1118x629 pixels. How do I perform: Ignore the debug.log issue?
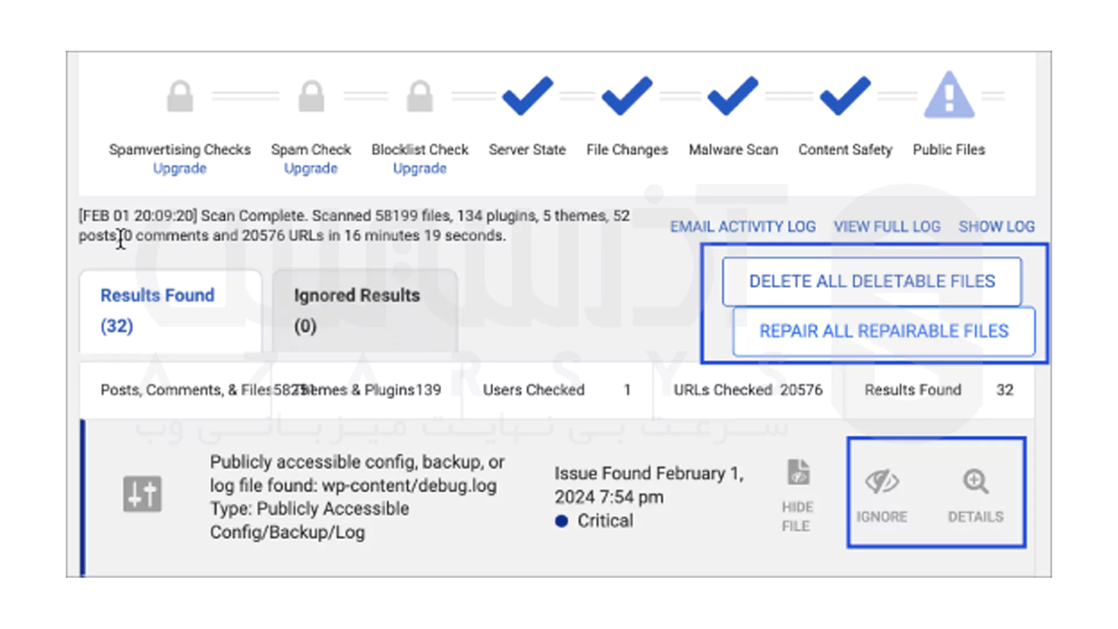pyautogui.click(x=882, y=493)
